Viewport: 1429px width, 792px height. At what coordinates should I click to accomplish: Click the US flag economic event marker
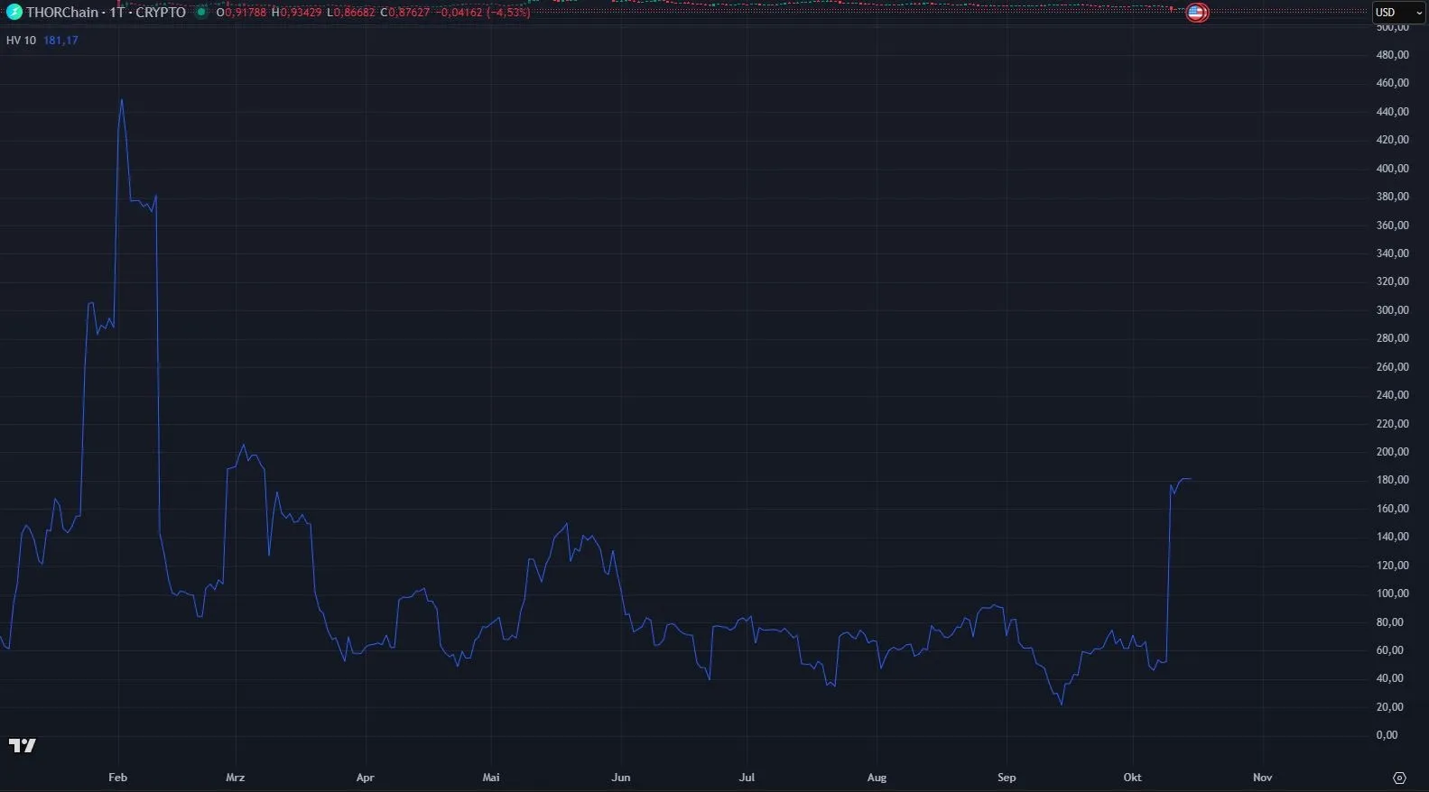tap(1196, 13)
